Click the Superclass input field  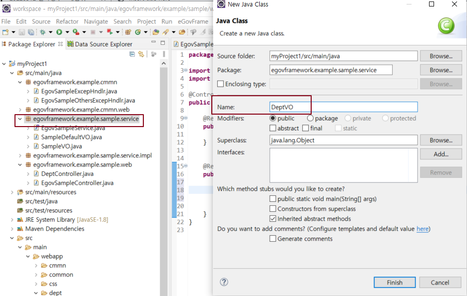point(344,140)
